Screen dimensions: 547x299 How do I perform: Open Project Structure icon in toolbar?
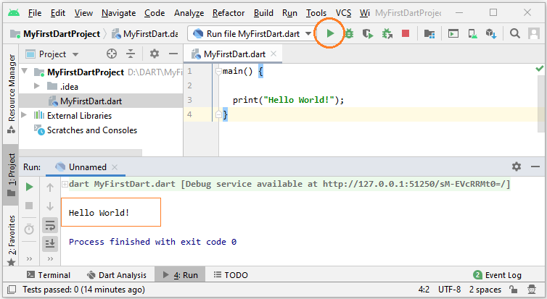(x=429, y=34)
